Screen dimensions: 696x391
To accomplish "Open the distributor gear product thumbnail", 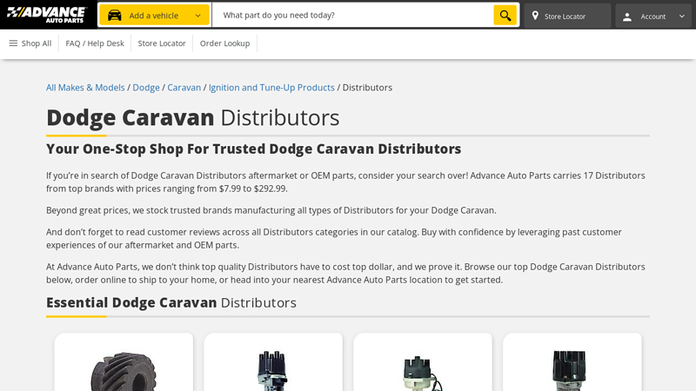I will pos(124,372).
